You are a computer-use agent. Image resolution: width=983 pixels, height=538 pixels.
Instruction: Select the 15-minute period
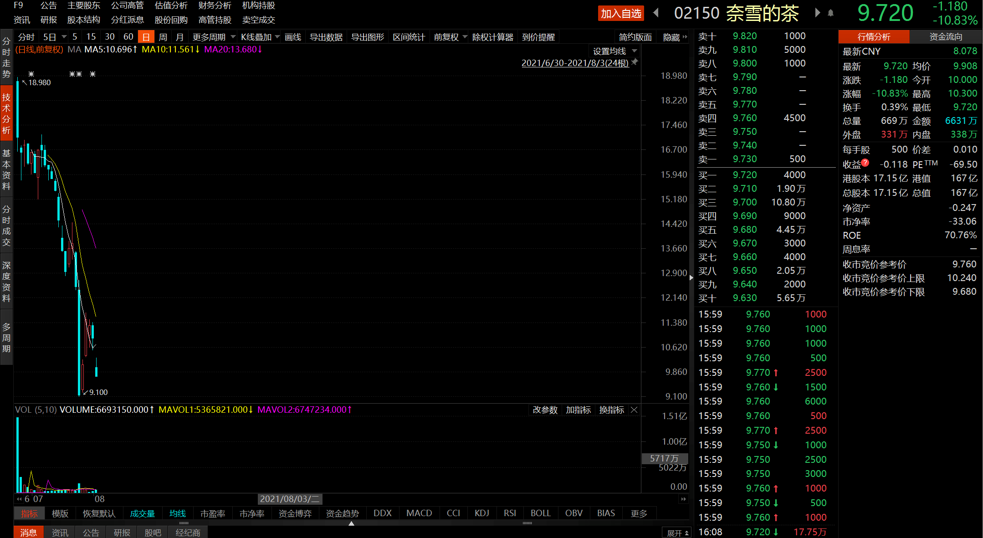point(91,37)
